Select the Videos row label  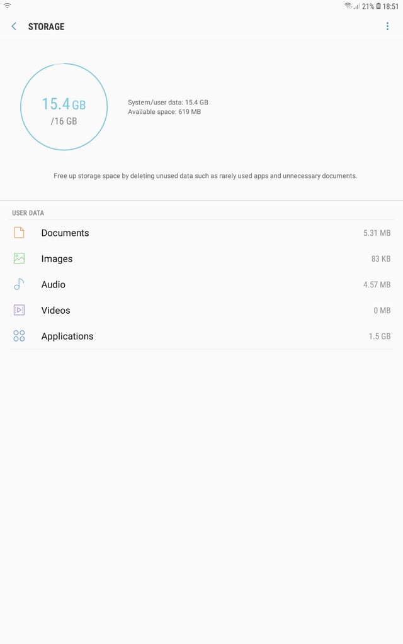55,311
